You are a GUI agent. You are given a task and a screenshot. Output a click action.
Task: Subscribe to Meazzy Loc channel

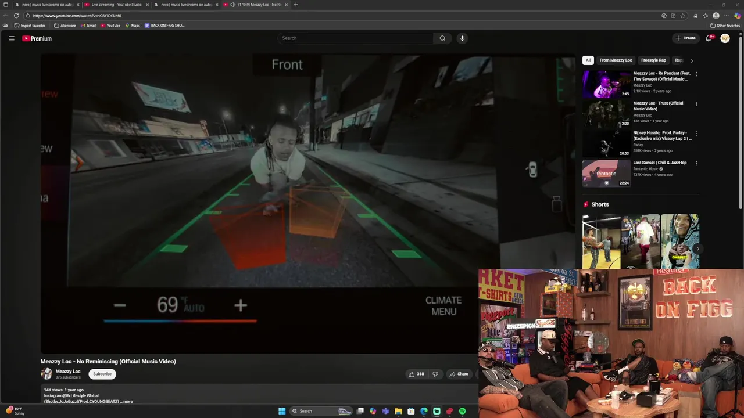click(102, 374)
